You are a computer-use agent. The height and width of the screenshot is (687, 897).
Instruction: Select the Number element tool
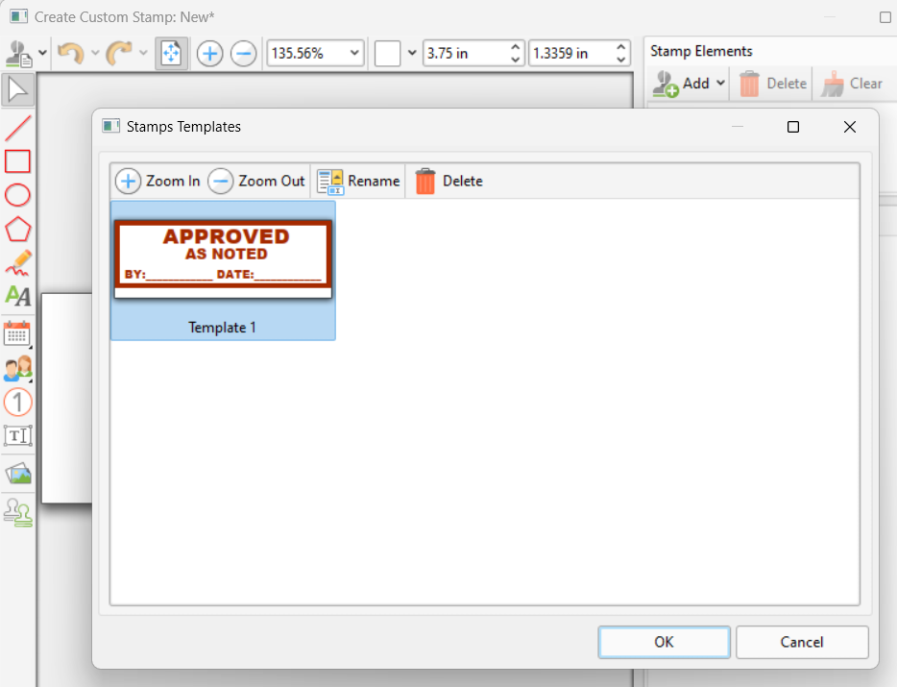pos(17,402)
